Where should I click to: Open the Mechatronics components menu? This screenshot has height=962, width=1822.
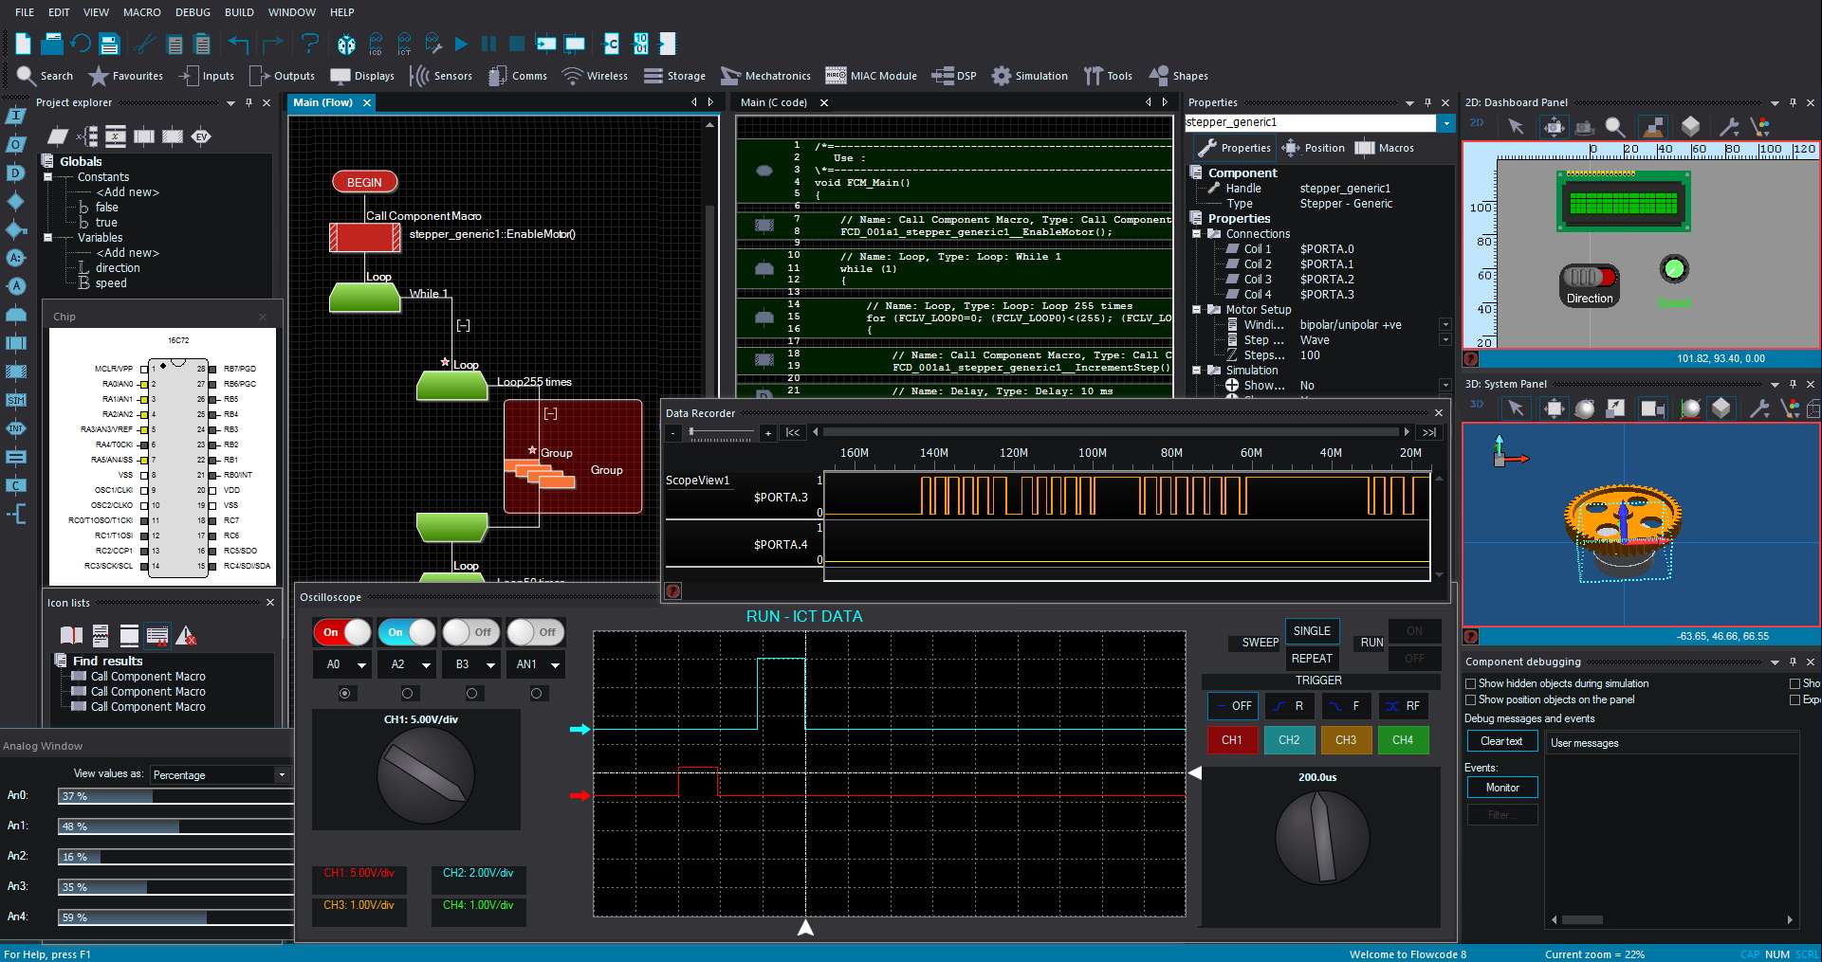(765, 76)
